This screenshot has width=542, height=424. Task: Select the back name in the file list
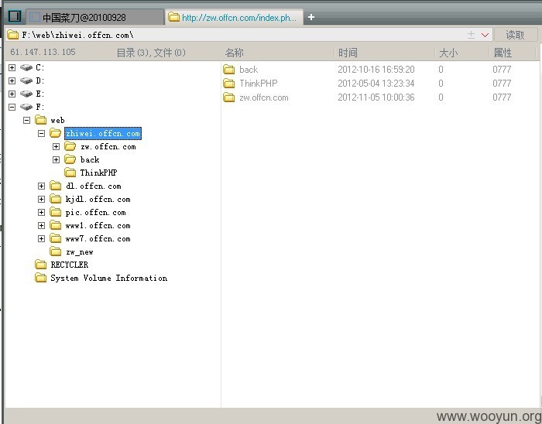pos(249,70)
